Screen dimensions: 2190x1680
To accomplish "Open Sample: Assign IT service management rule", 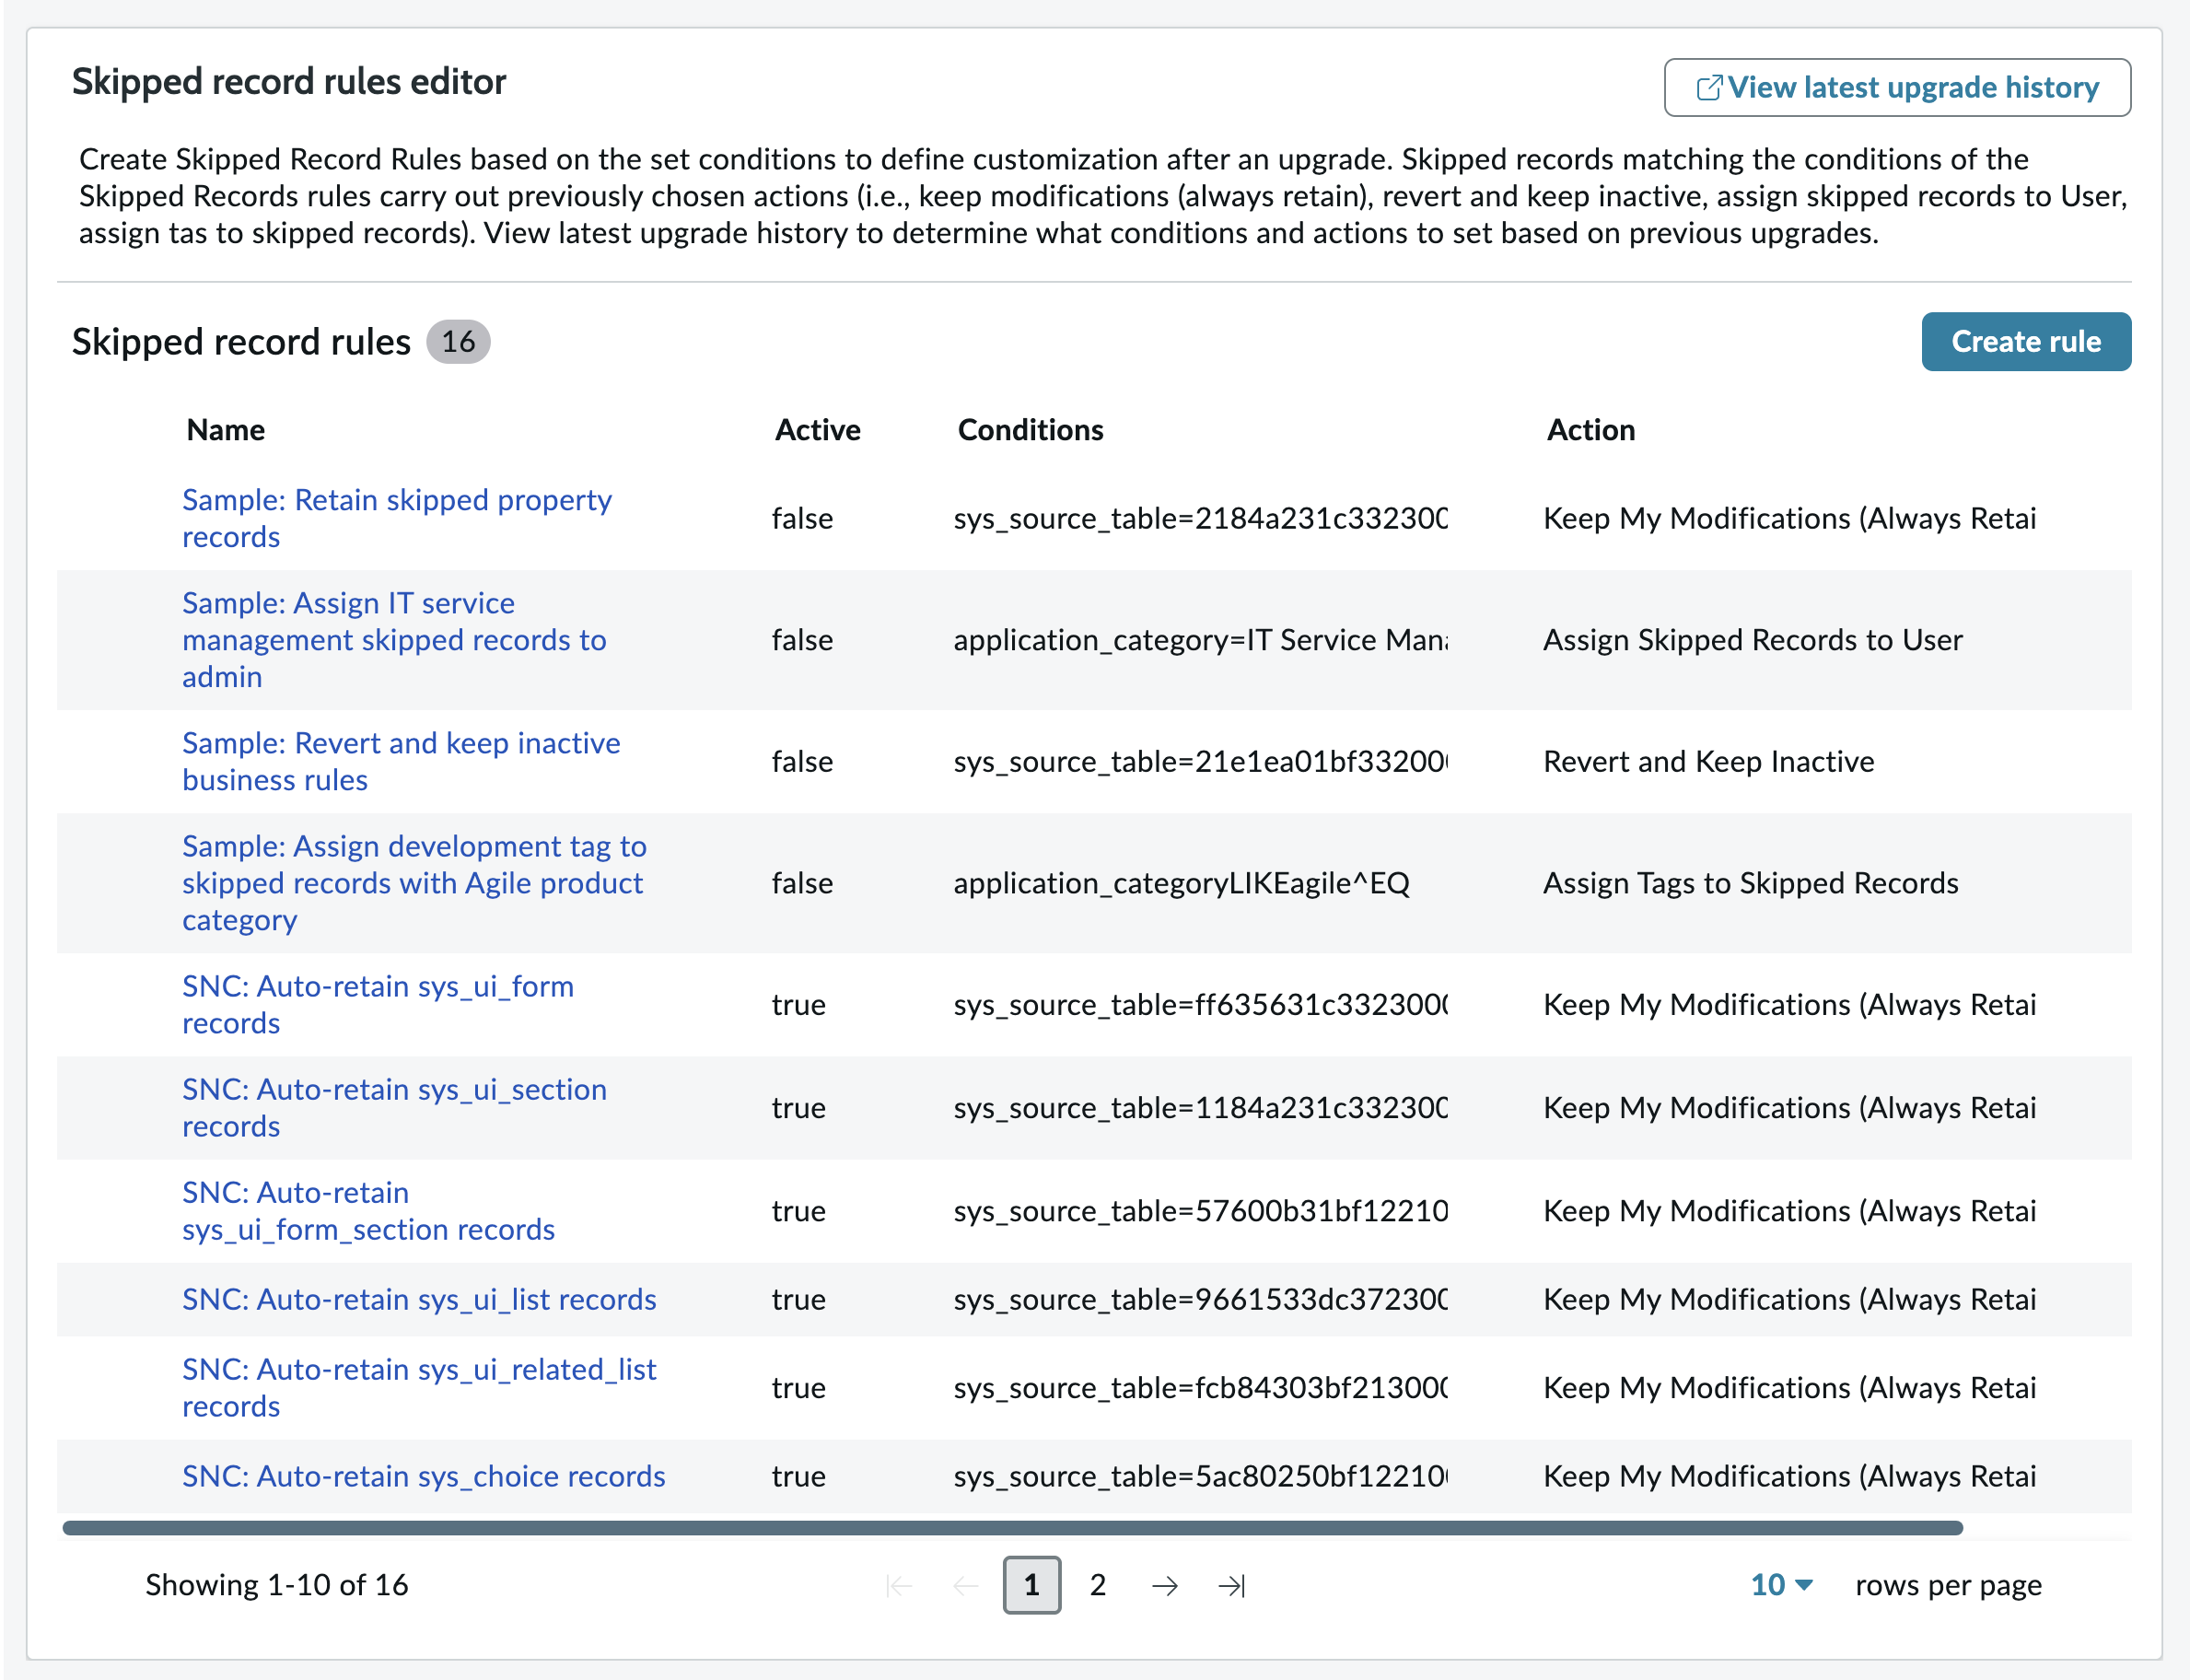I will tap(394, 640).
